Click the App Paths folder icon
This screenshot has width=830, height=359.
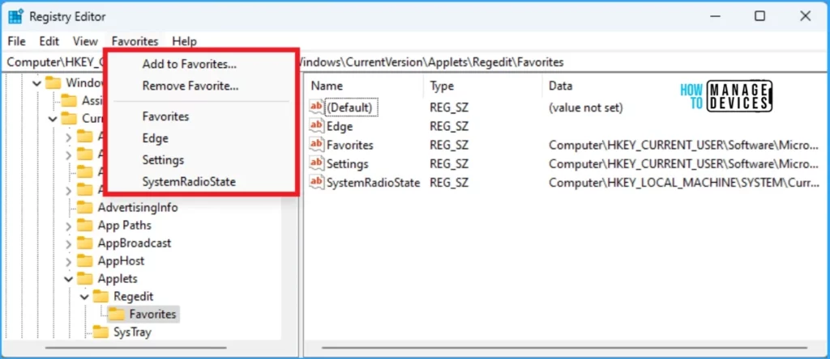click(x=84, y=225)
